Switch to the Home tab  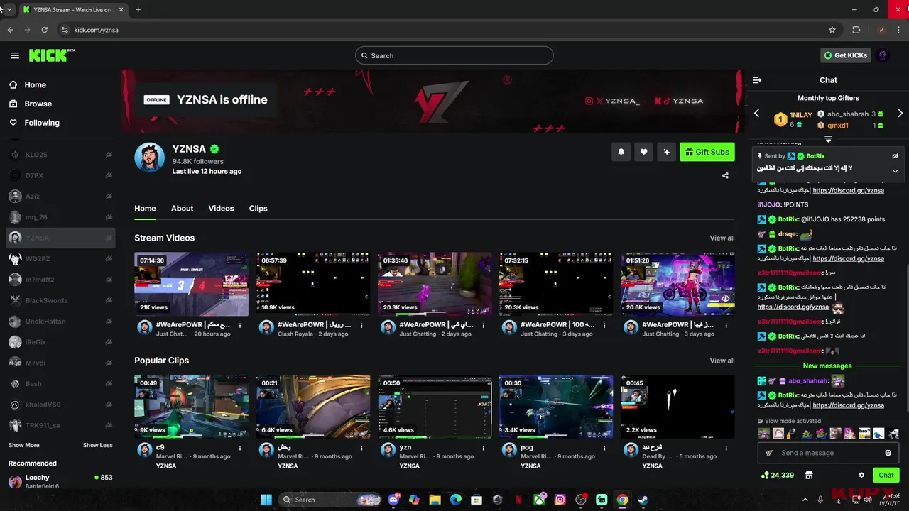[145, 208]
